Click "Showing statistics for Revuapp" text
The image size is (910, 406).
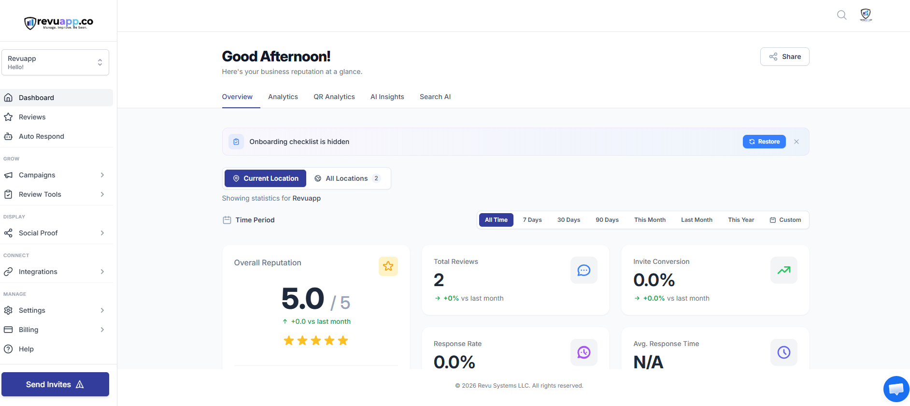[271, 198]
